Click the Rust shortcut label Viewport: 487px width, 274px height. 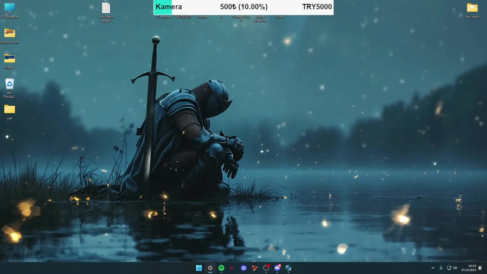click(x=279, y=17)
